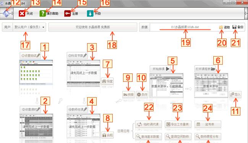
Task: Click the red 关闭 close icon
Action: [22, 13]
